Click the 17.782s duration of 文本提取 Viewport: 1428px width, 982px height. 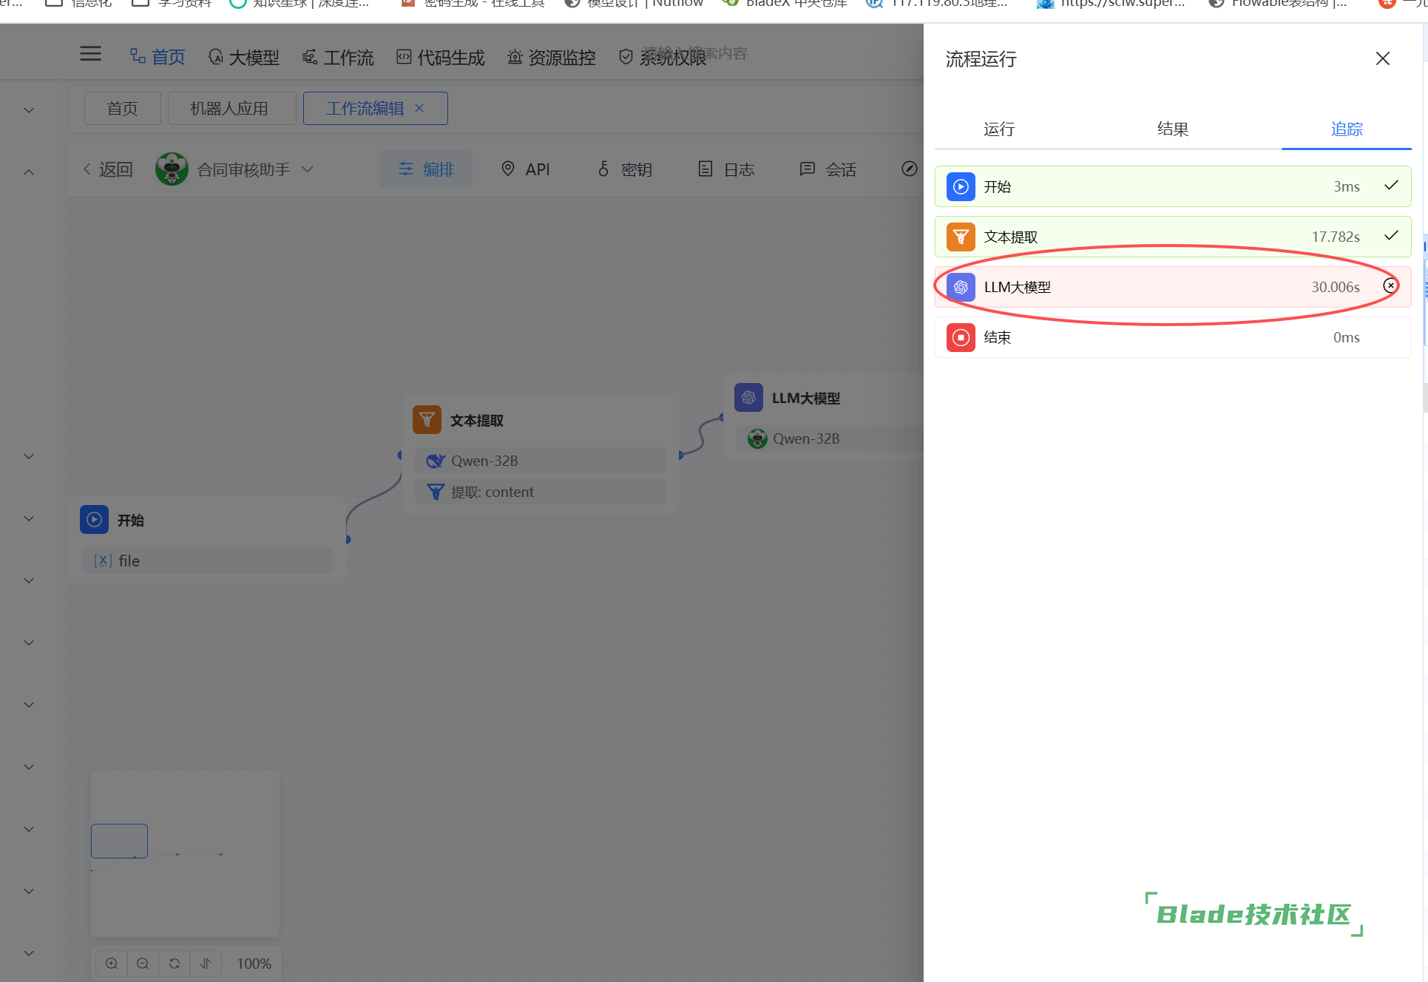click(1336, 237)
